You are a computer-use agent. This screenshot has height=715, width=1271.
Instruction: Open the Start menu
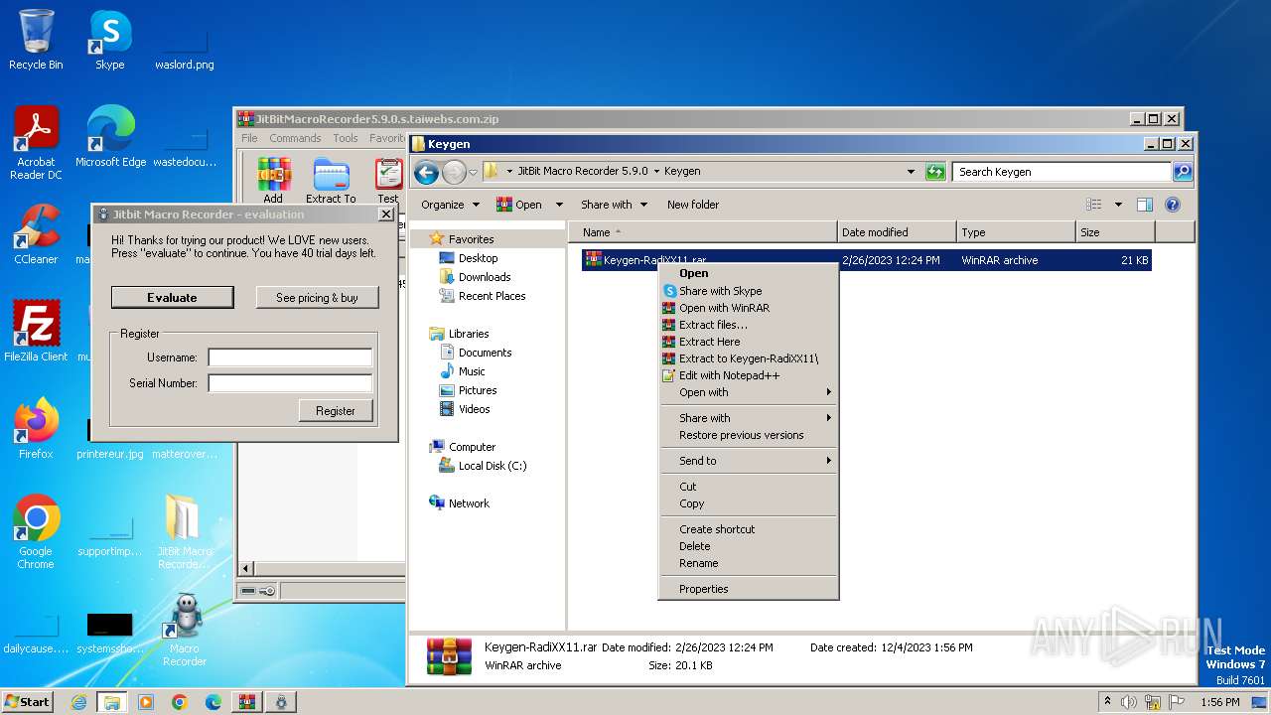27,702
